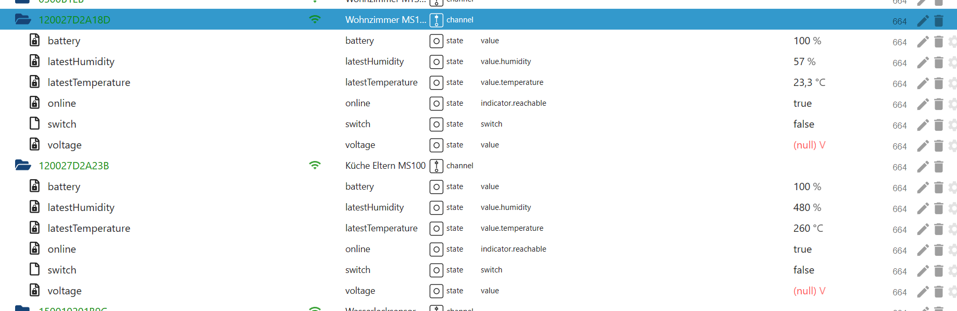
Task: Collapse the 120027D2A18D folder
Action: [23, 20]
